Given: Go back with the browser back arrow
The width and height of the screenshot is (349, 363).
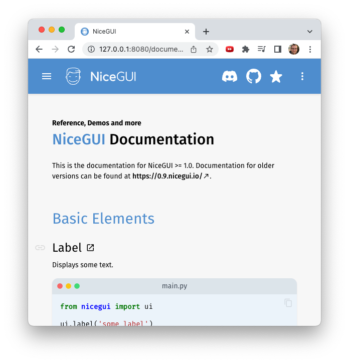Looking at the screenshot, I should 39,49.
